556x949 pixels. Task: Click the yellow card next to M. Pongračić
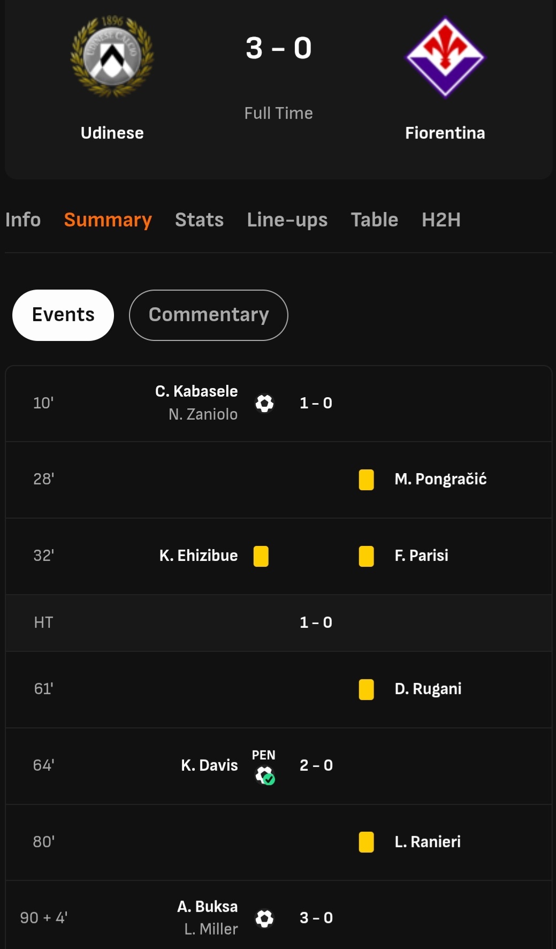click(x=366, y=480)
